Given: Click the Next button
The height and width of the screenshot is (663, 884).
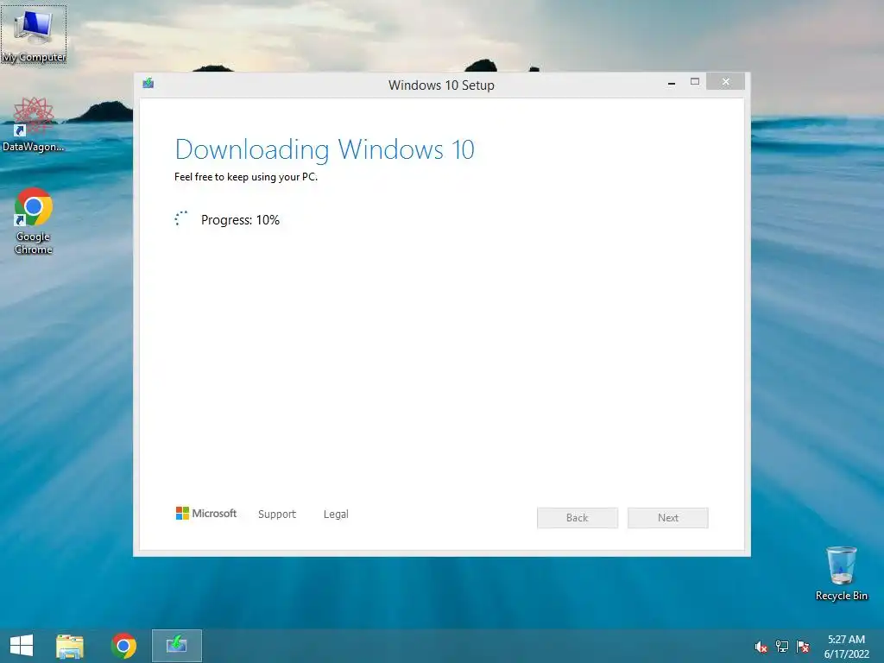Looking at the screenshot, I should tap(668, 518).
